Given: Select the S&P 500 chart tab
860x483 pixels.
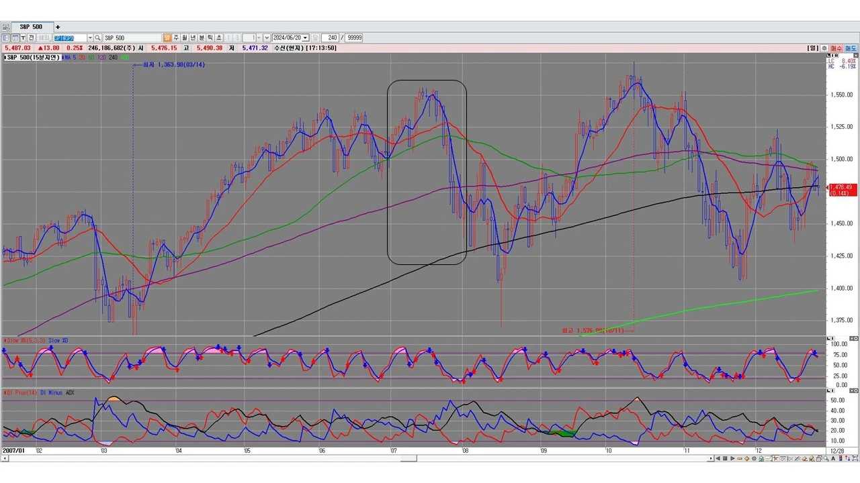Looking at the screenshot, I should click(31, 27).
